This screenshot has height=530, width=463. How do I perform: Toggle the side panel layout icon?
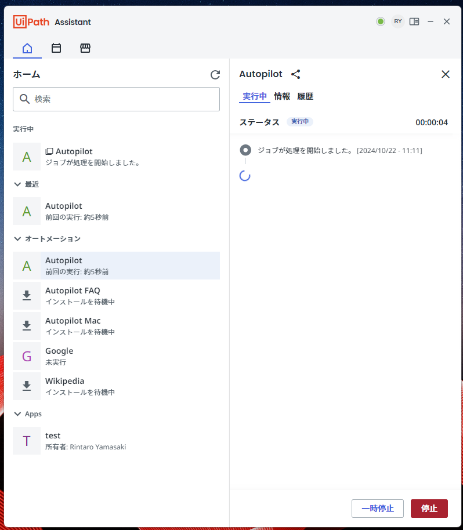414,21
